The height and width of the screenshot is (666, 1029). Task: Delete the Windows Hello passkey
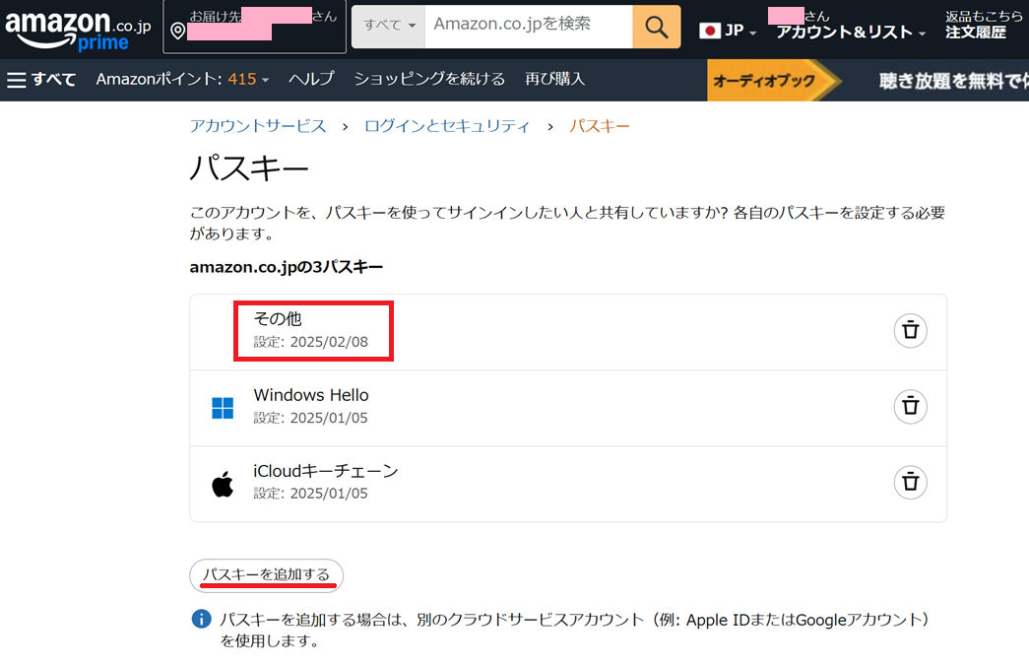(x=910, y=406)
